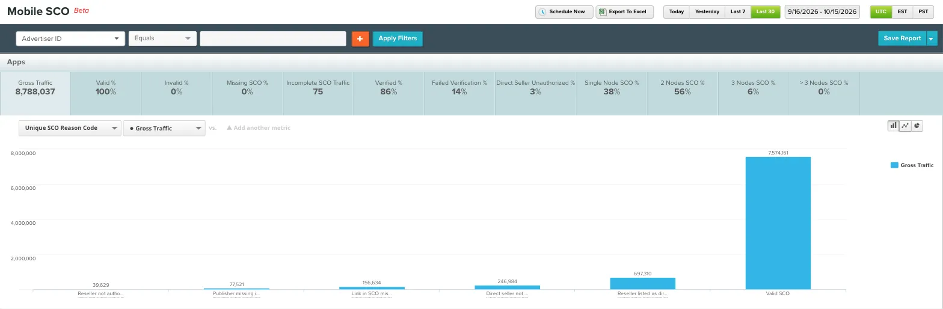Click the 246,984 bar value label
The height and width of the screenshot is (309, 943).
[507, 281]
